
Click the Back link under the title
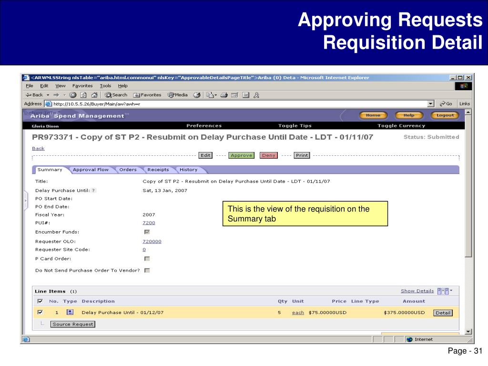(x=38, y=149)
